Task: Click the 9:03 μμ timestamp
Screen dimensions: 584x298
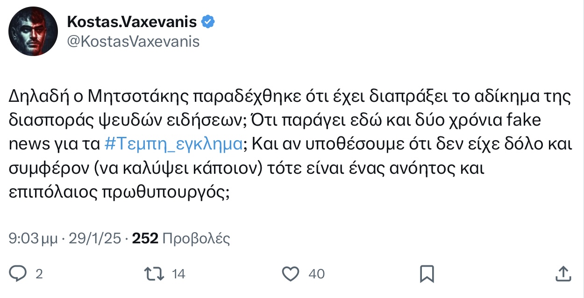Action: click(33, 239)
